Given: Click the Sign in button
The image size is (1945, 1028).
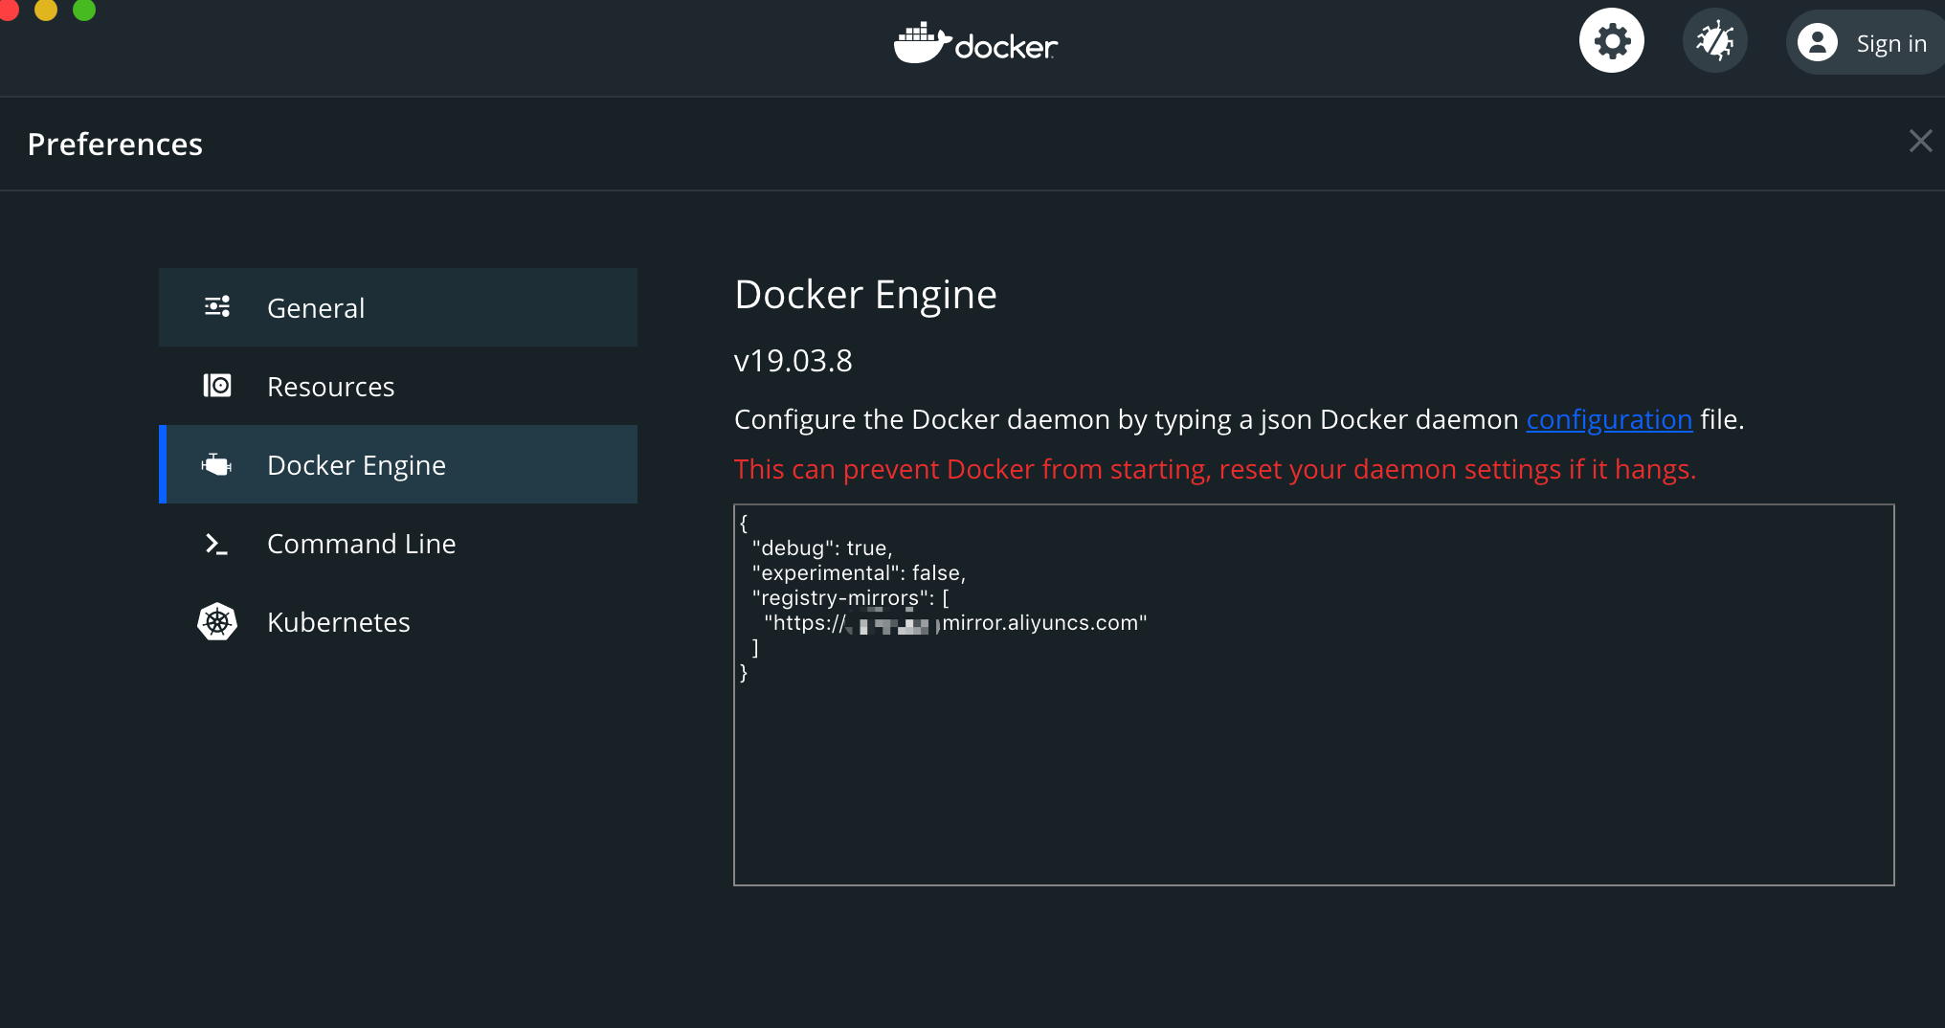Looking at the screenshot, I should point(1865,43).
